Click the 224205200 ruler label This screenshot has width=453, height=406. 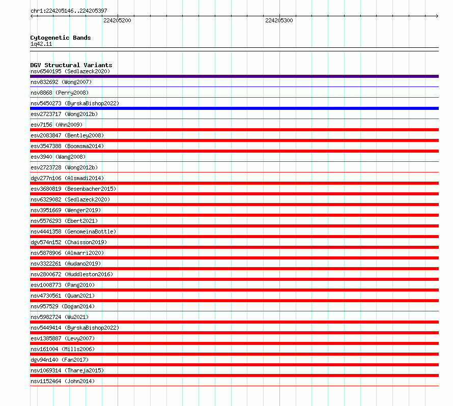pos(117,20)
